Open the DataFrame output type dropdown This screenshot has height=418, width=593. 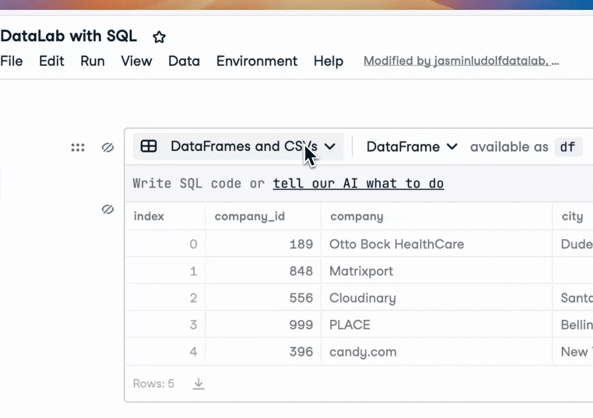click(412, 147)
